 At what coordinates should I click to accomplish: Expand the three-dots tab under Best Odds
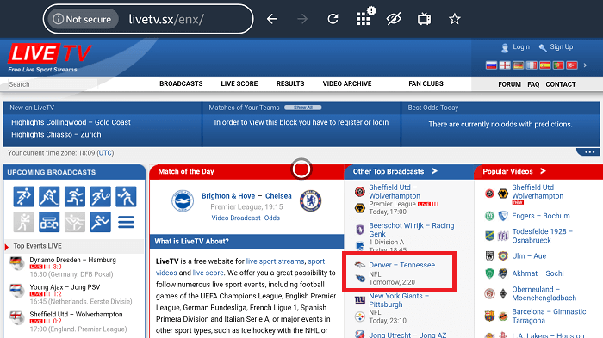tap(589, 152)
